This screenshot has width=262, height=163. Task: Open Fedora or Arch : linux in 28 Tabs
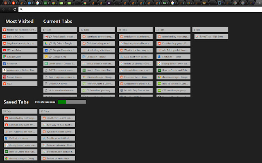[x=136, y=77]
